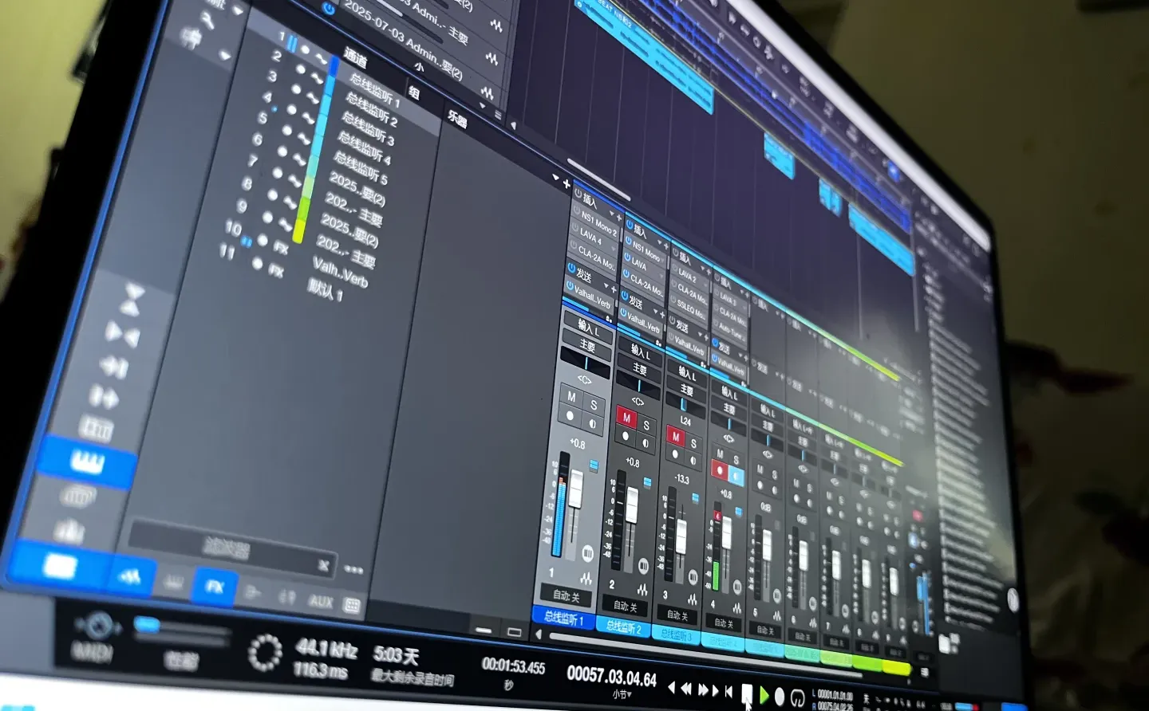Open the 自动: 关 automation mode menu on channel 3
The height and width of the screenshot is (711, 1149).
tap(677, 615)
